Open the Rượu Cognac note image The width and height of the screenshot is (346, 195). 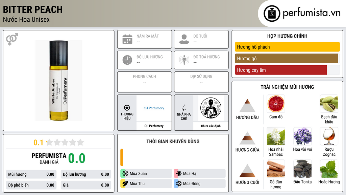coord(329,136)
